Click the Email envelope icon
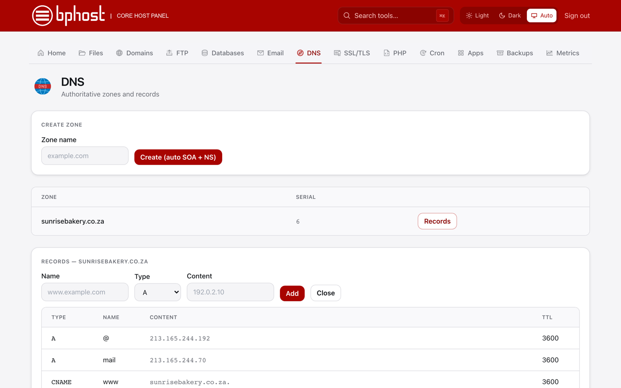 260,53
